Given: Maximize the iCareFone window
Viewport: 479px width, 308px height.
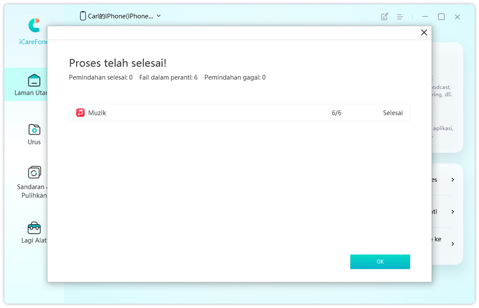Looking at the screenshot, I should click(441, 17).
